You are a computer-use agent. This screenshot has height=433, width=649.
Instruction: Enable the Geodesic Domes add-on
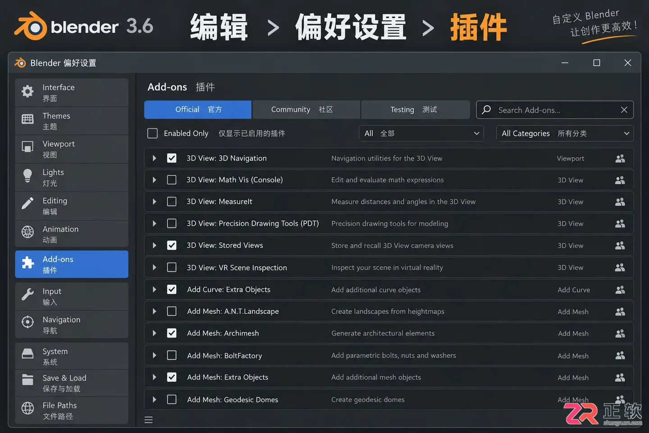[x=172, y=400]
